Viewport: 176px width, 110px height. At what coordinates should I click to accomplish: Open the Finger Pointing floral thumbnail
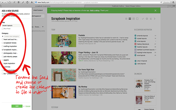(x=64, y=58)
